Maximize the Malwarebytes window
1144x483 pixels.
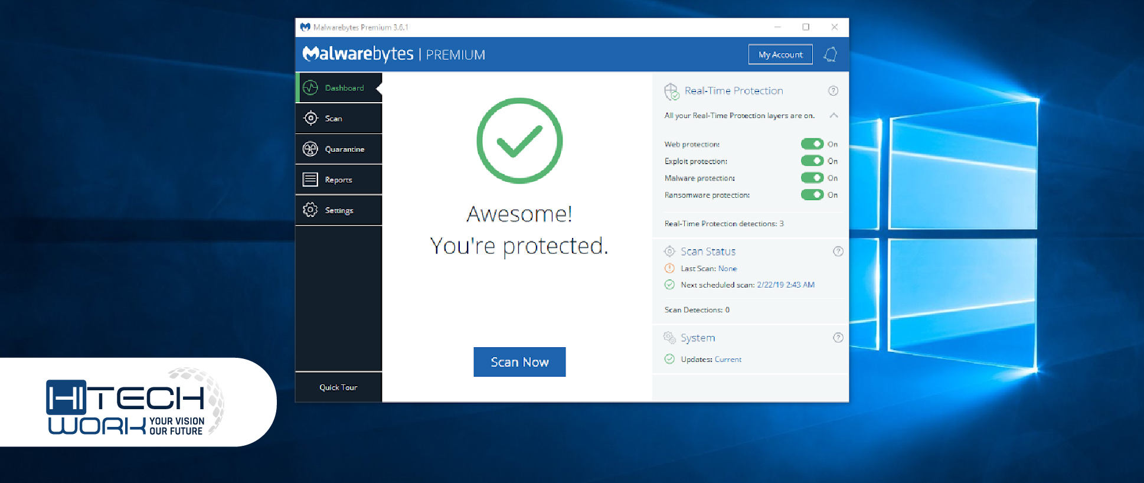[x=806, y=27]
